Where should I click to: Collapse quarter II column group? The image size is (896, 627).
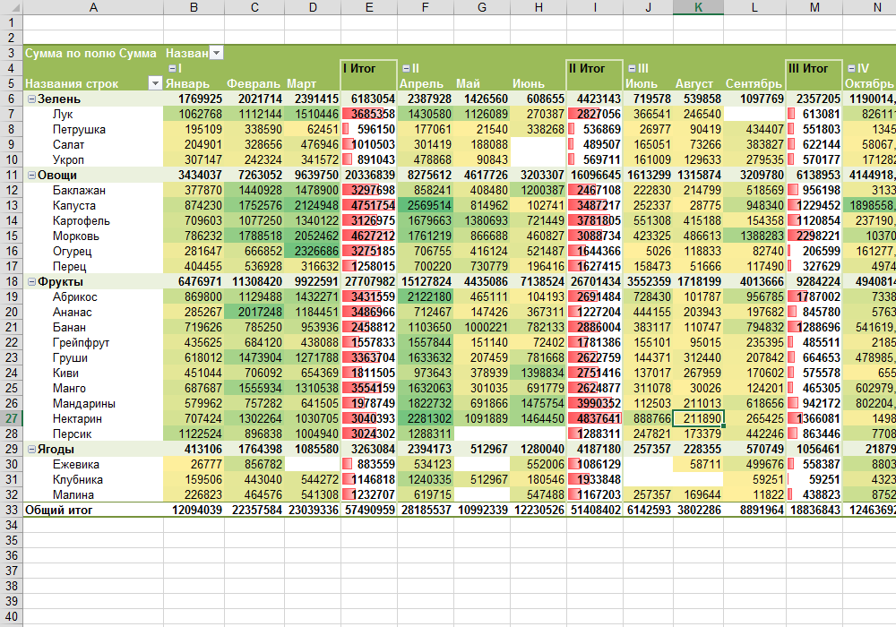point(405,69)
